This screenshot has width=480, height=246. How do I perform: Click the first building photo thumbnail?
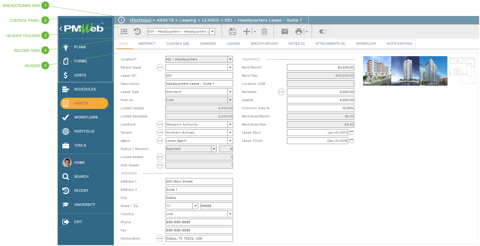point(377,71)
